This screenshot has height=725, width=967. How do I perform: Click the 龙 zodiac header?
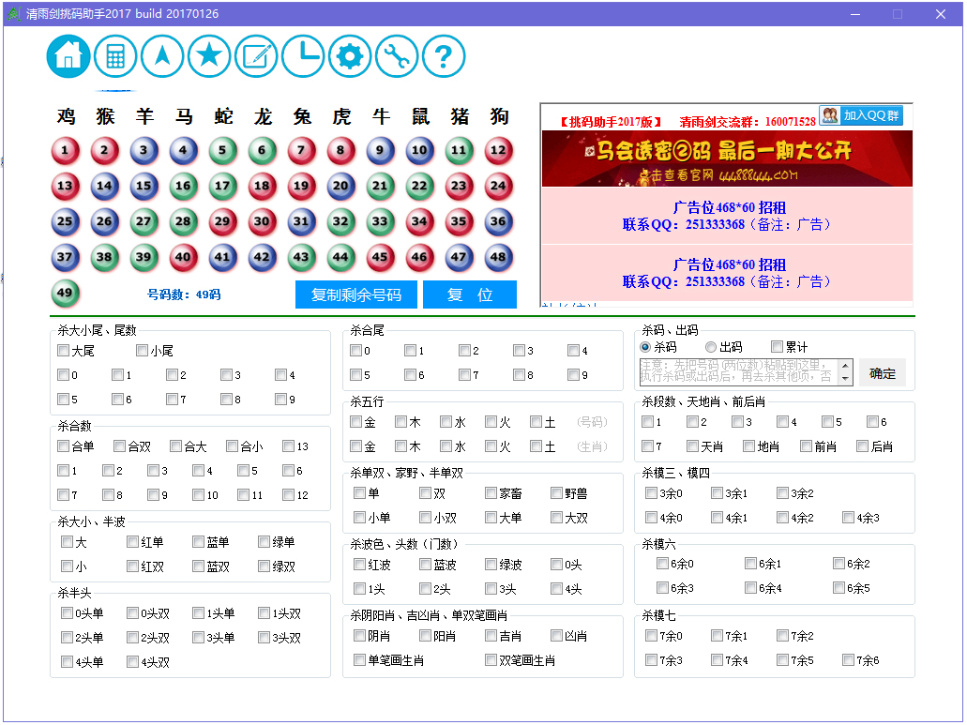(x=263, y=116)
